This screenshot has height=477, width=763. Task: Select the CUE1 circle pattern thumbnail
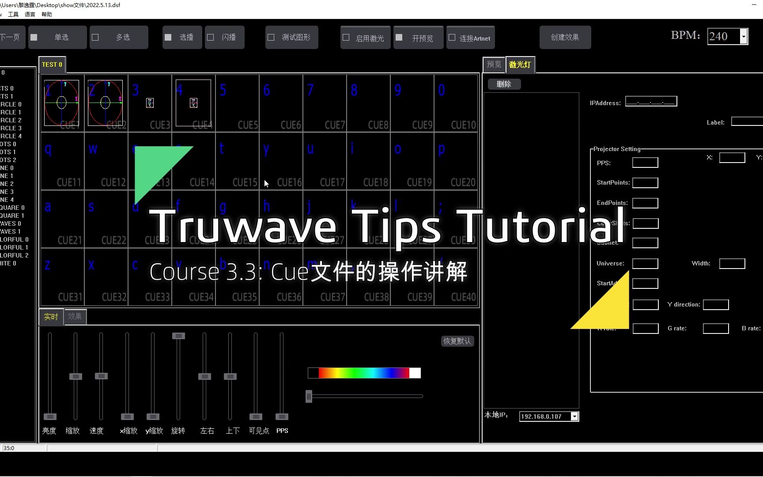(x=61, y=102)
